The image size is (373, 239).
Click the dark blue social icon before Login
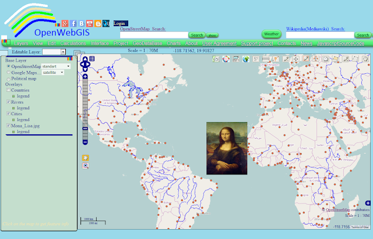106,23
